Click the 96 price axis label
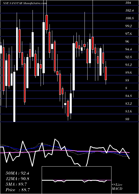 coord(127,42)
